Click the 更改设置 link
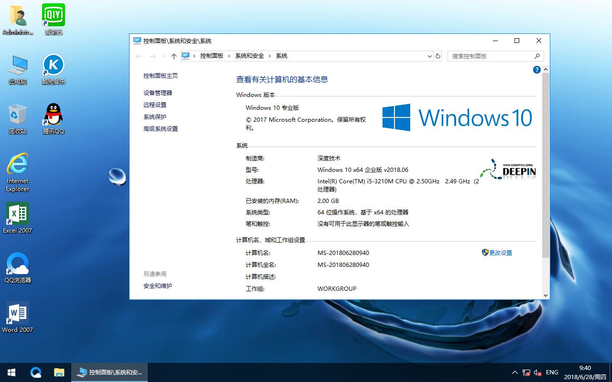This screenshot has height=382, width=612. click(x=500, y=253)
